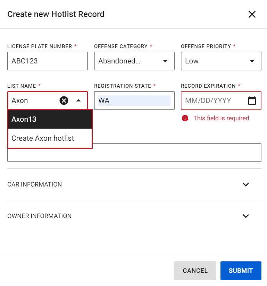
Task: Click the red error icon beside required message
Action: pos(185,118)
